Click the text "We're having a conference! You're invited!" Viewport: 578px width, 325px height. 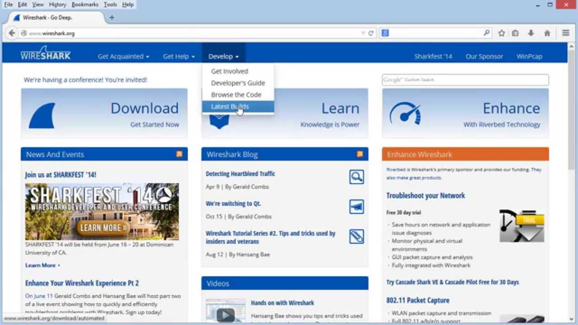85,80
